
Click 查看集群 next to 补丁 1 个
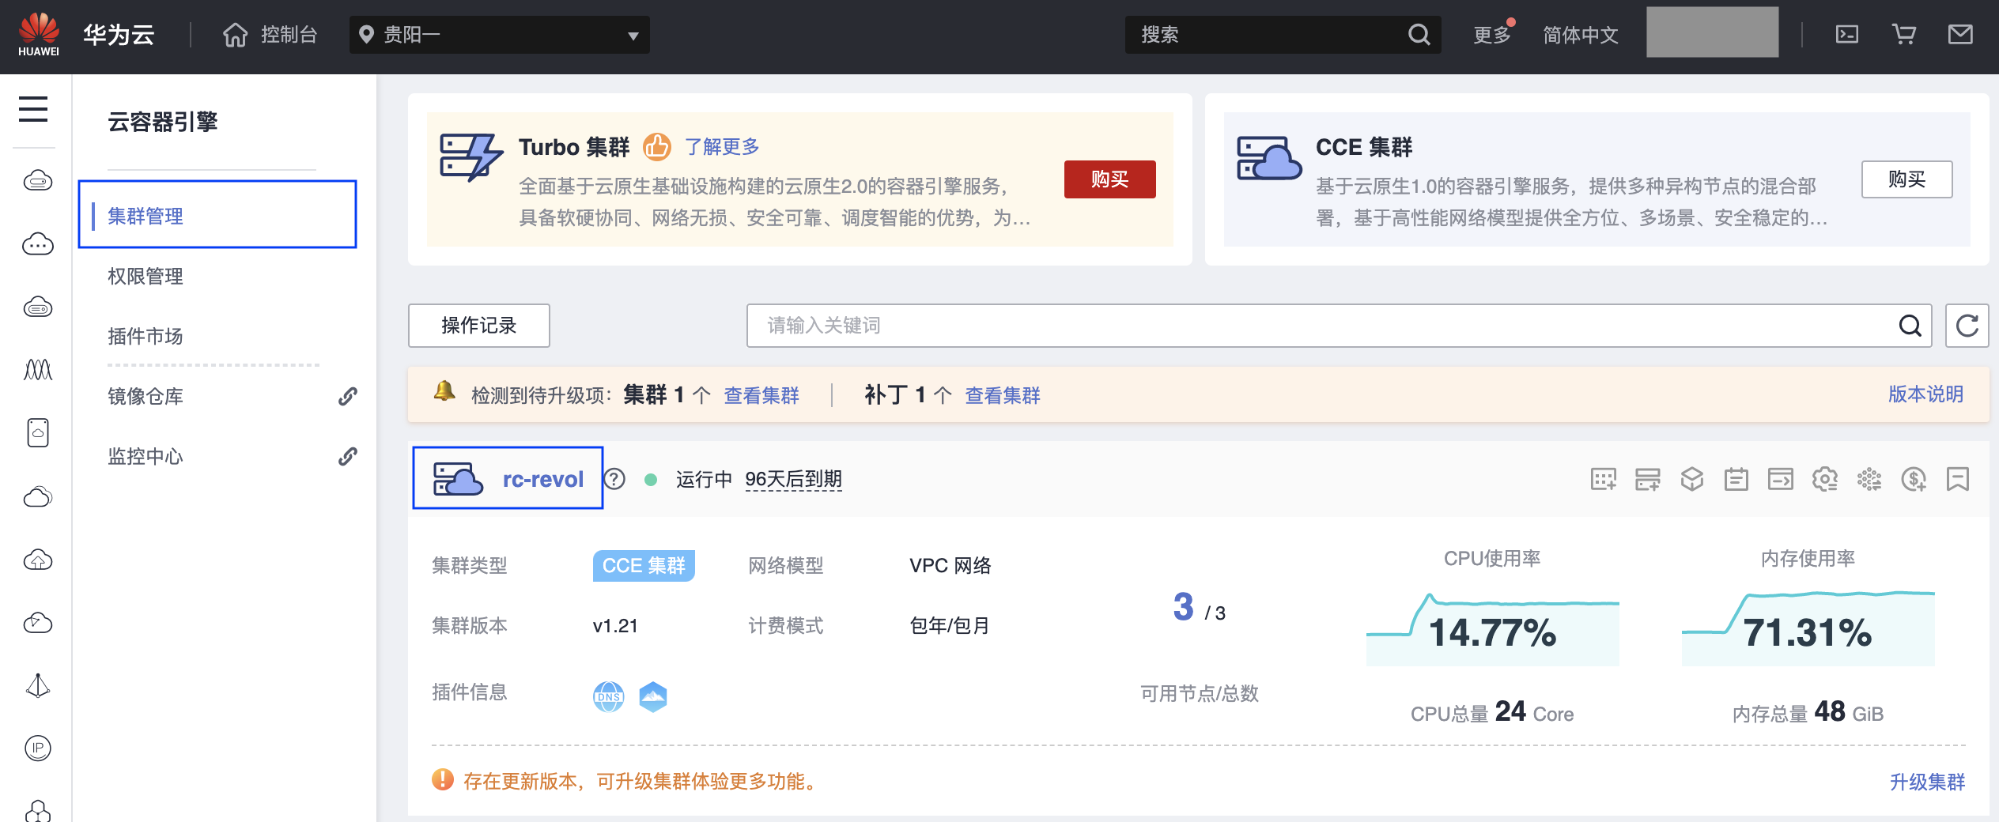pos(1003,395)
